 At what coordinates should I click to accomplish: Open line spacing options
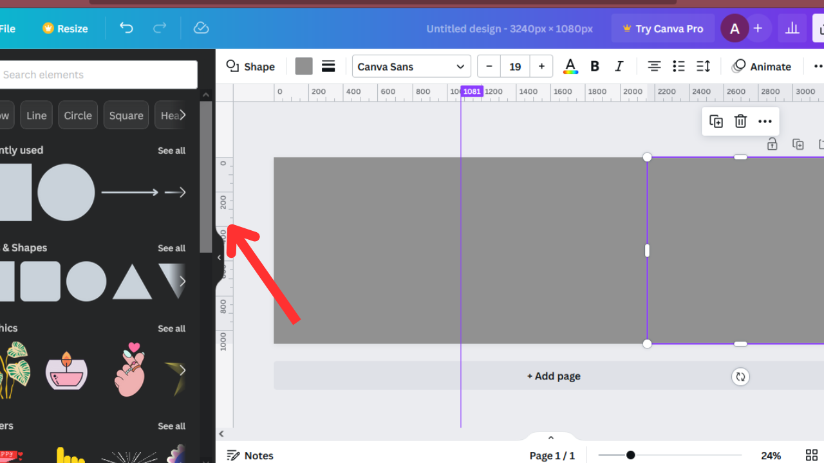point(703,66)
